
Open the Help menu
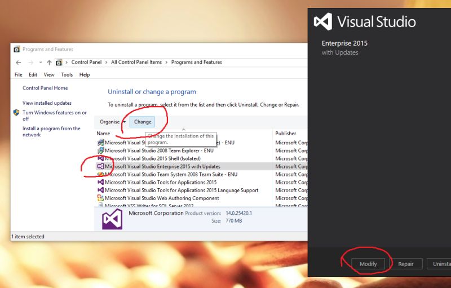pos(85,74)
